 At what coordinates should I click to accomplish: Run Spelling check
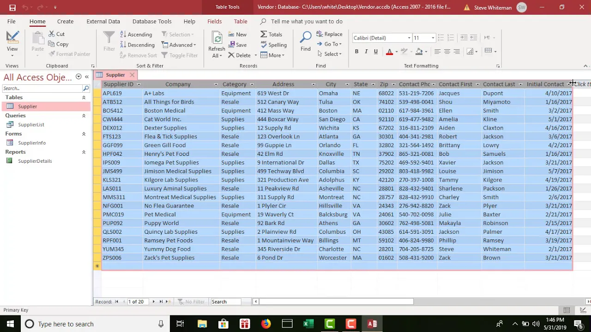[x=273, y=45]
